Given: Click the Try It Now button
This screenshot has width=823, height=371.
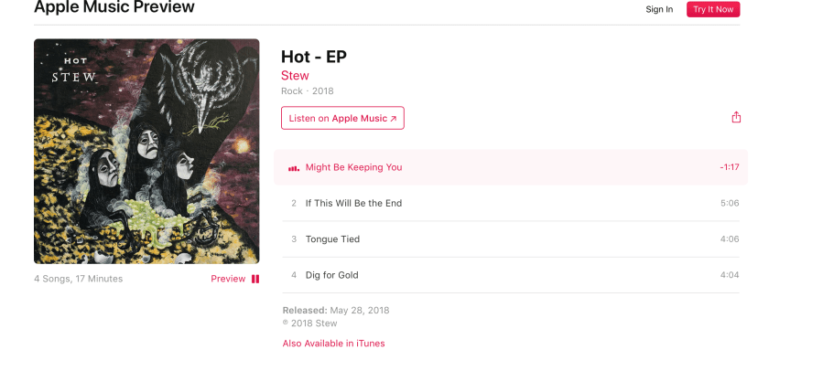Looking at the screenshot, I should click(713, 9).
